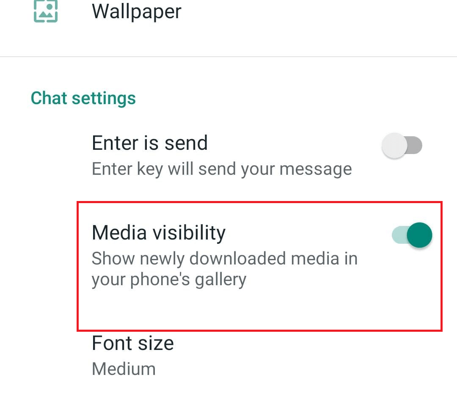
Task: Click the light green Media visibility track
Action: pyautogui.click(x=399, y=235)
